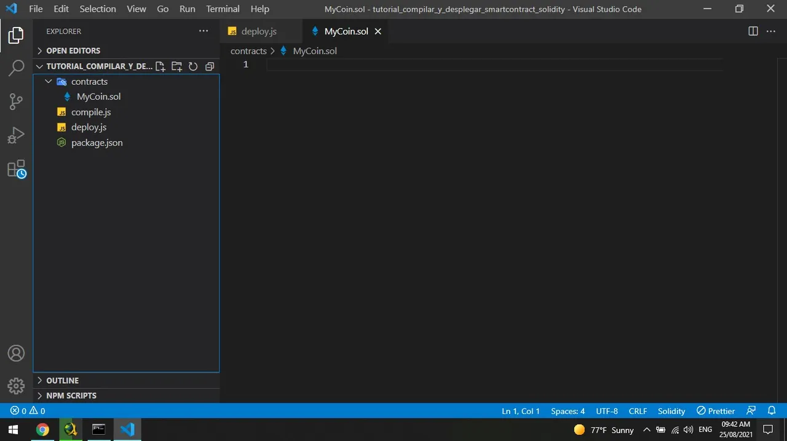Click the Prettier status bar item
The height and width of the screenshot is (441, 787).
tap(716, 411)
